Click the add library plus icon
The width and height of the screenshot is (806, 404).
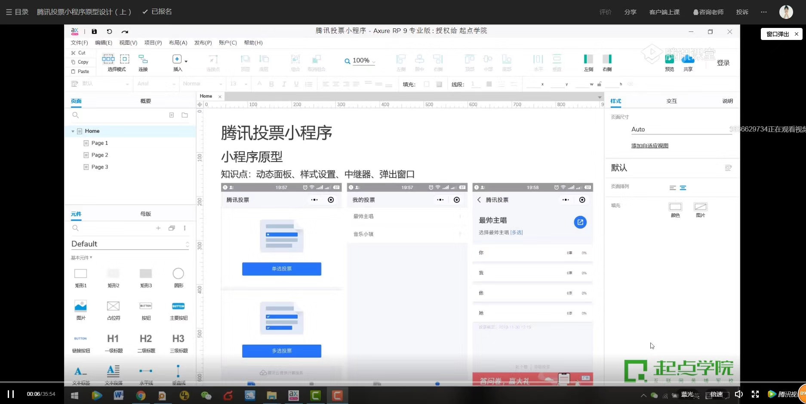coord(158,228)
